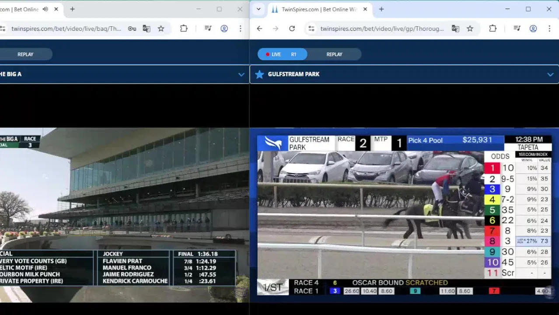
Task: Click jockey name 'KENDRICK CARMOUCHE'
Action: tap(135, 281)
